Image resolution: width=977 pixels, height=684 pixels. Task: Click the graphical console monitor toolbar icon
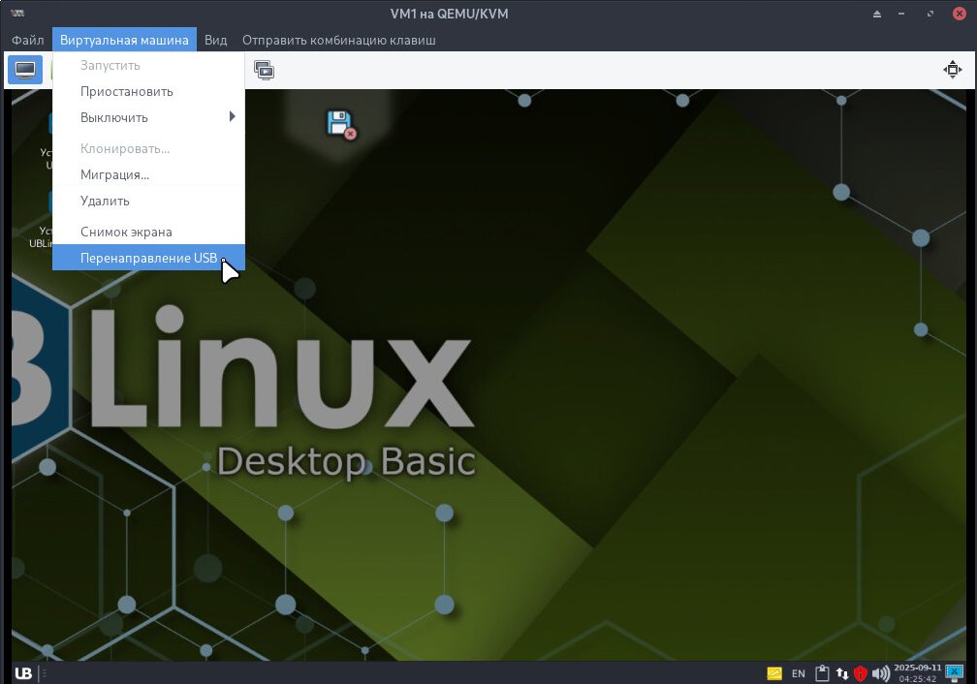25,70
